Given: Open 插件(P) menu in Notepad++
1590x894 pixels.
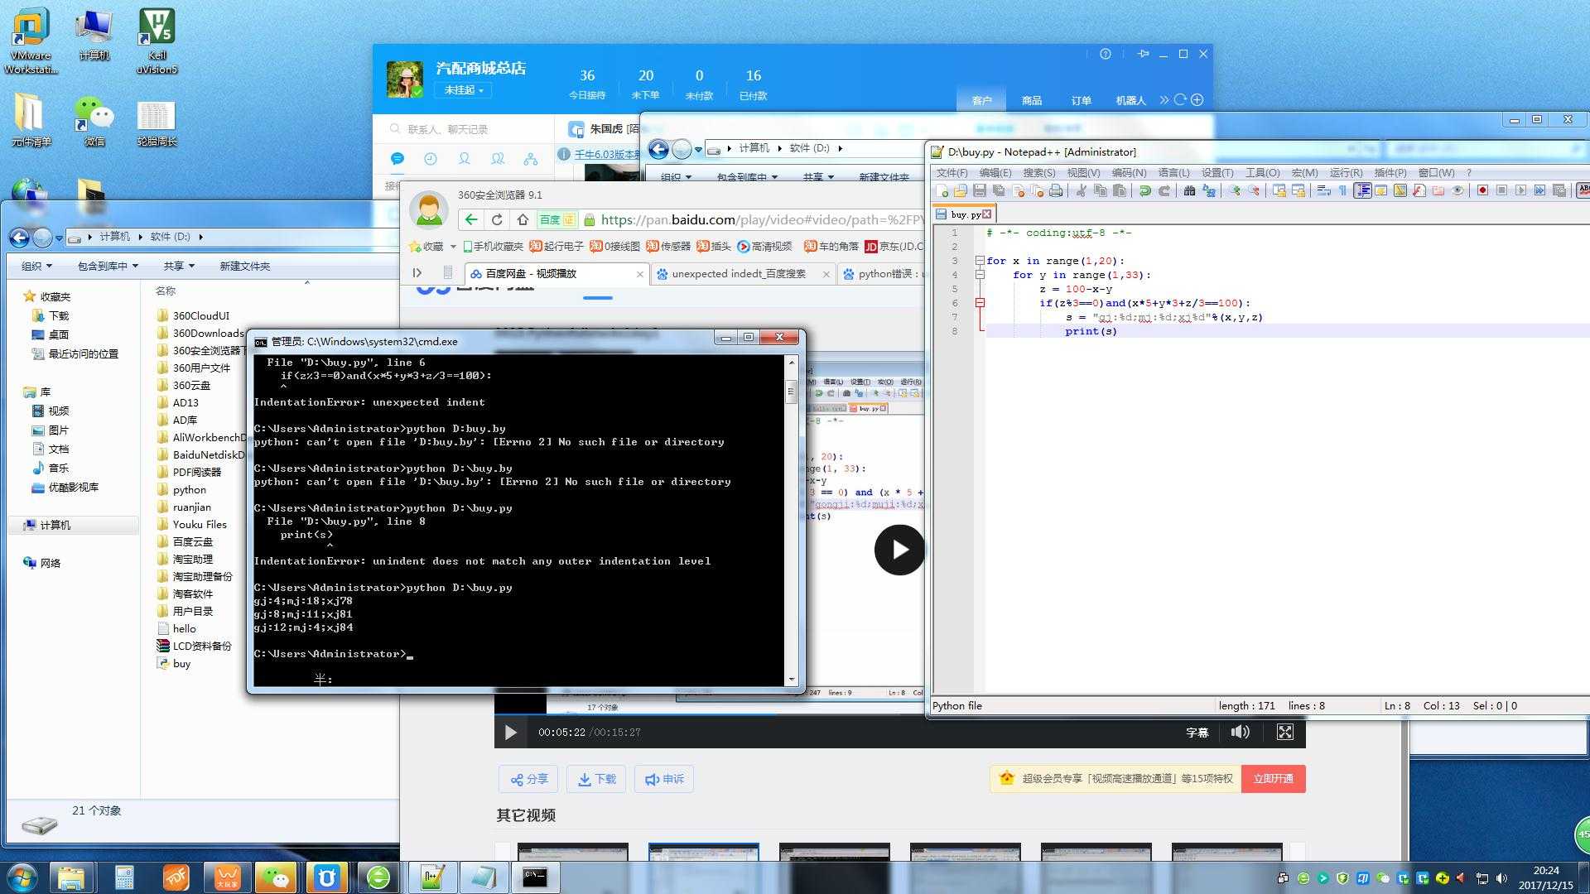Looking at the screenshot, I should (x=1390, y=172).
